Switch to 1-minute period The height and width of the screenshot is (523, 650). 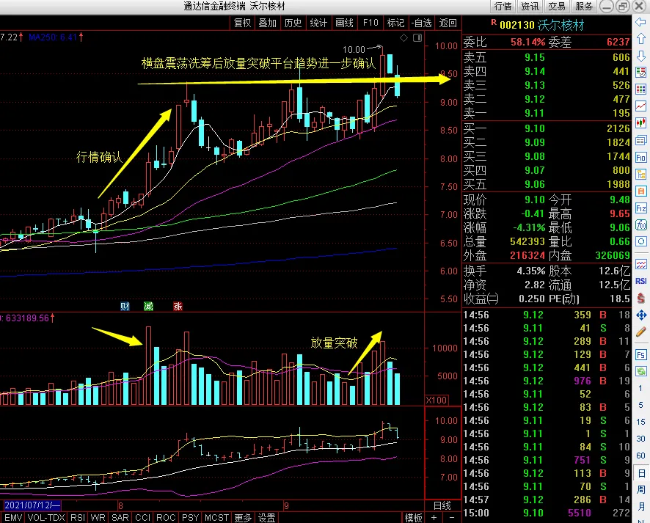pos(641,388)
